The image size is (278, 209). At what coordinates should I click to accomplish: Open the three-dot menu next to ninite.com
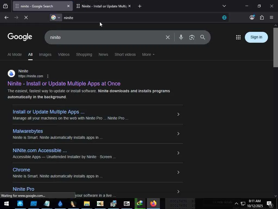pyautogui.click(x=48, y=76)
